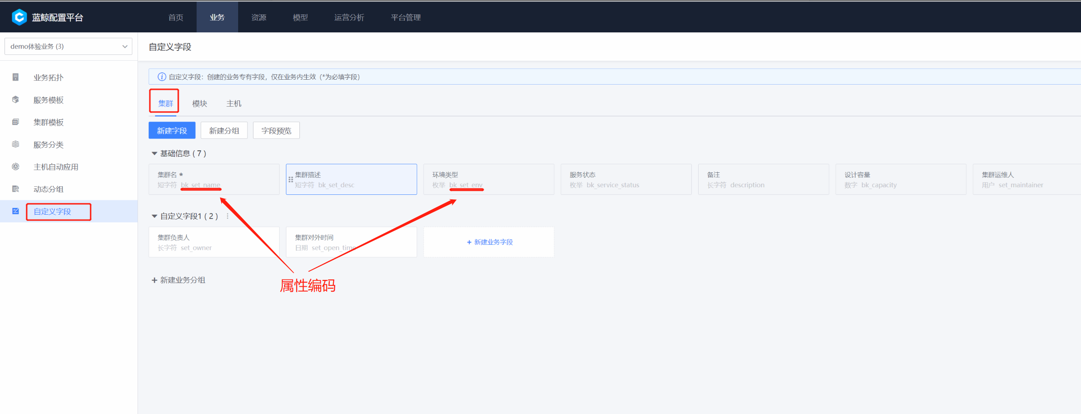Click the BlueKing platform logo icon
The width and height of the screenshot is (1081, 414).
tap(19, 17)
